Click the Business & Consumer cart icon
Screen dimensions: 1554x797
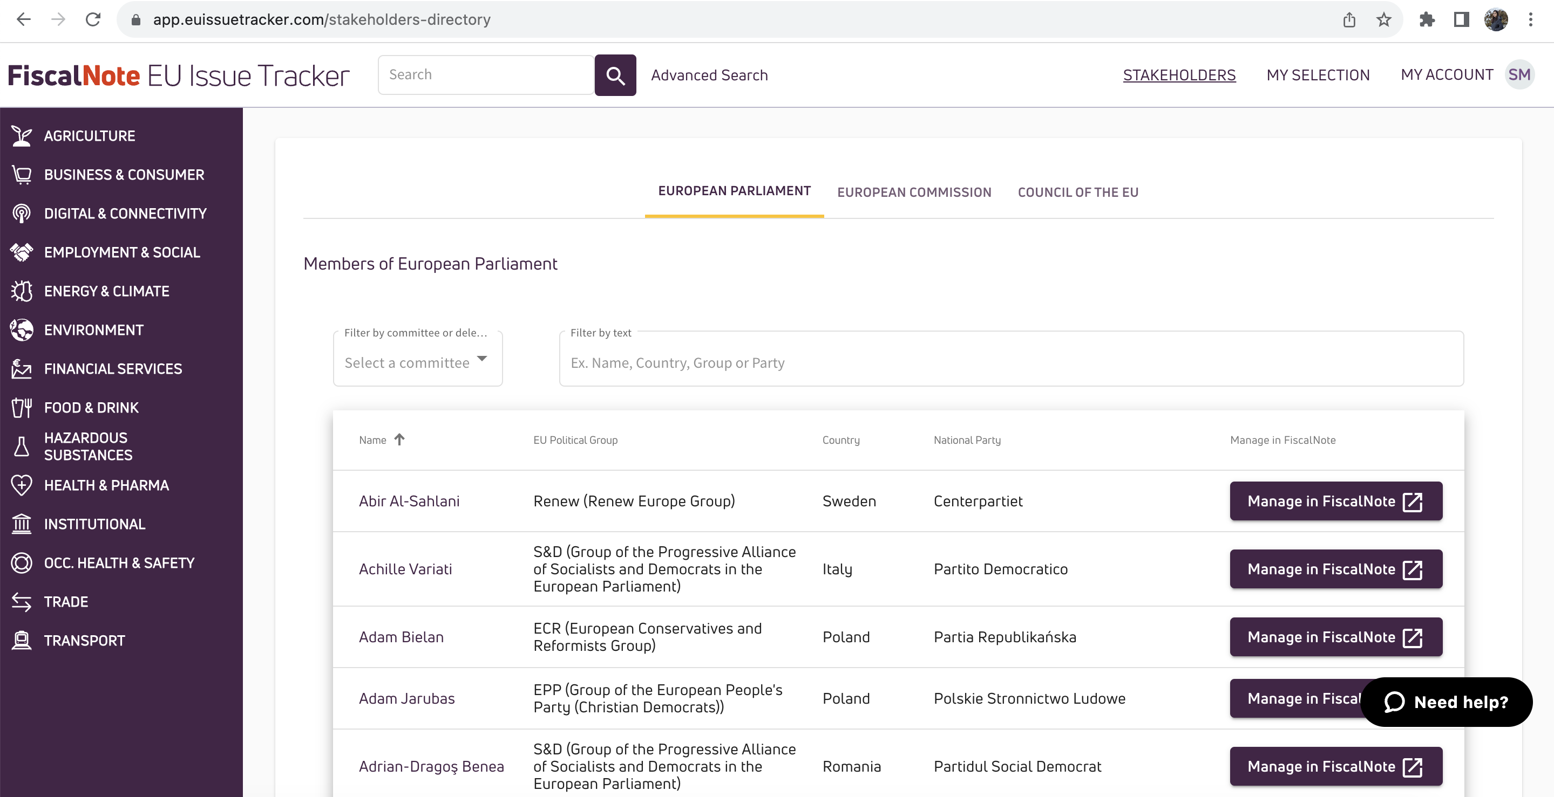[22, 175]
